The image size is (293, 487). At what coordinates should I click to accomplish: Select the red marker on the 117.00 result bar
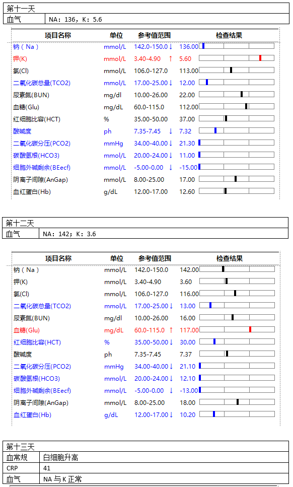tap(250, 329)
